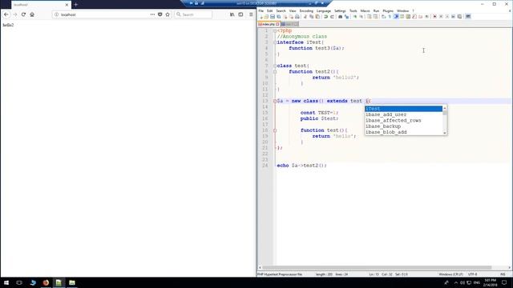This screenshot has height=288, width=513.
Task: Collapse the interface iTest fold marker
Action: click(x=275, y=42)
